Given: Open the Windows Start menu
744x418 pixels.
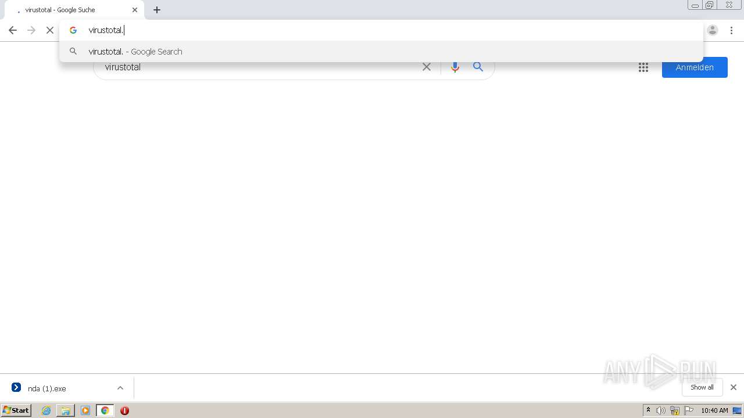Looking at the screenshot, I should (x=16, y=410).
